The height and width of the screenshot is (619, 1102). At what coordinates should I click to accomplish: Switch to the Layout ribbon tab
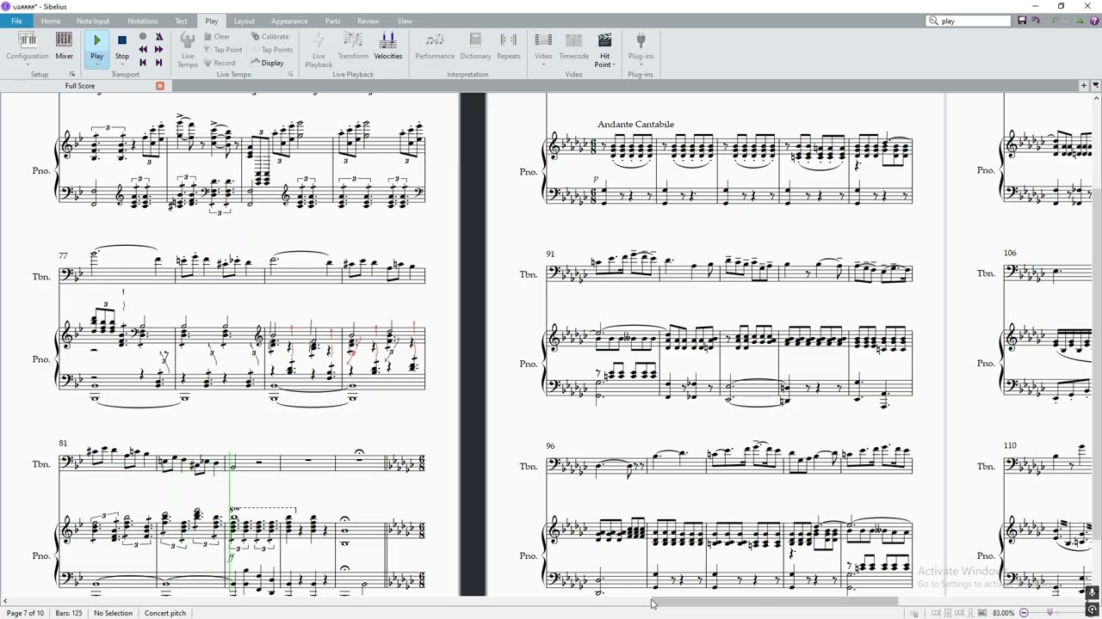(x=245, y=21)
